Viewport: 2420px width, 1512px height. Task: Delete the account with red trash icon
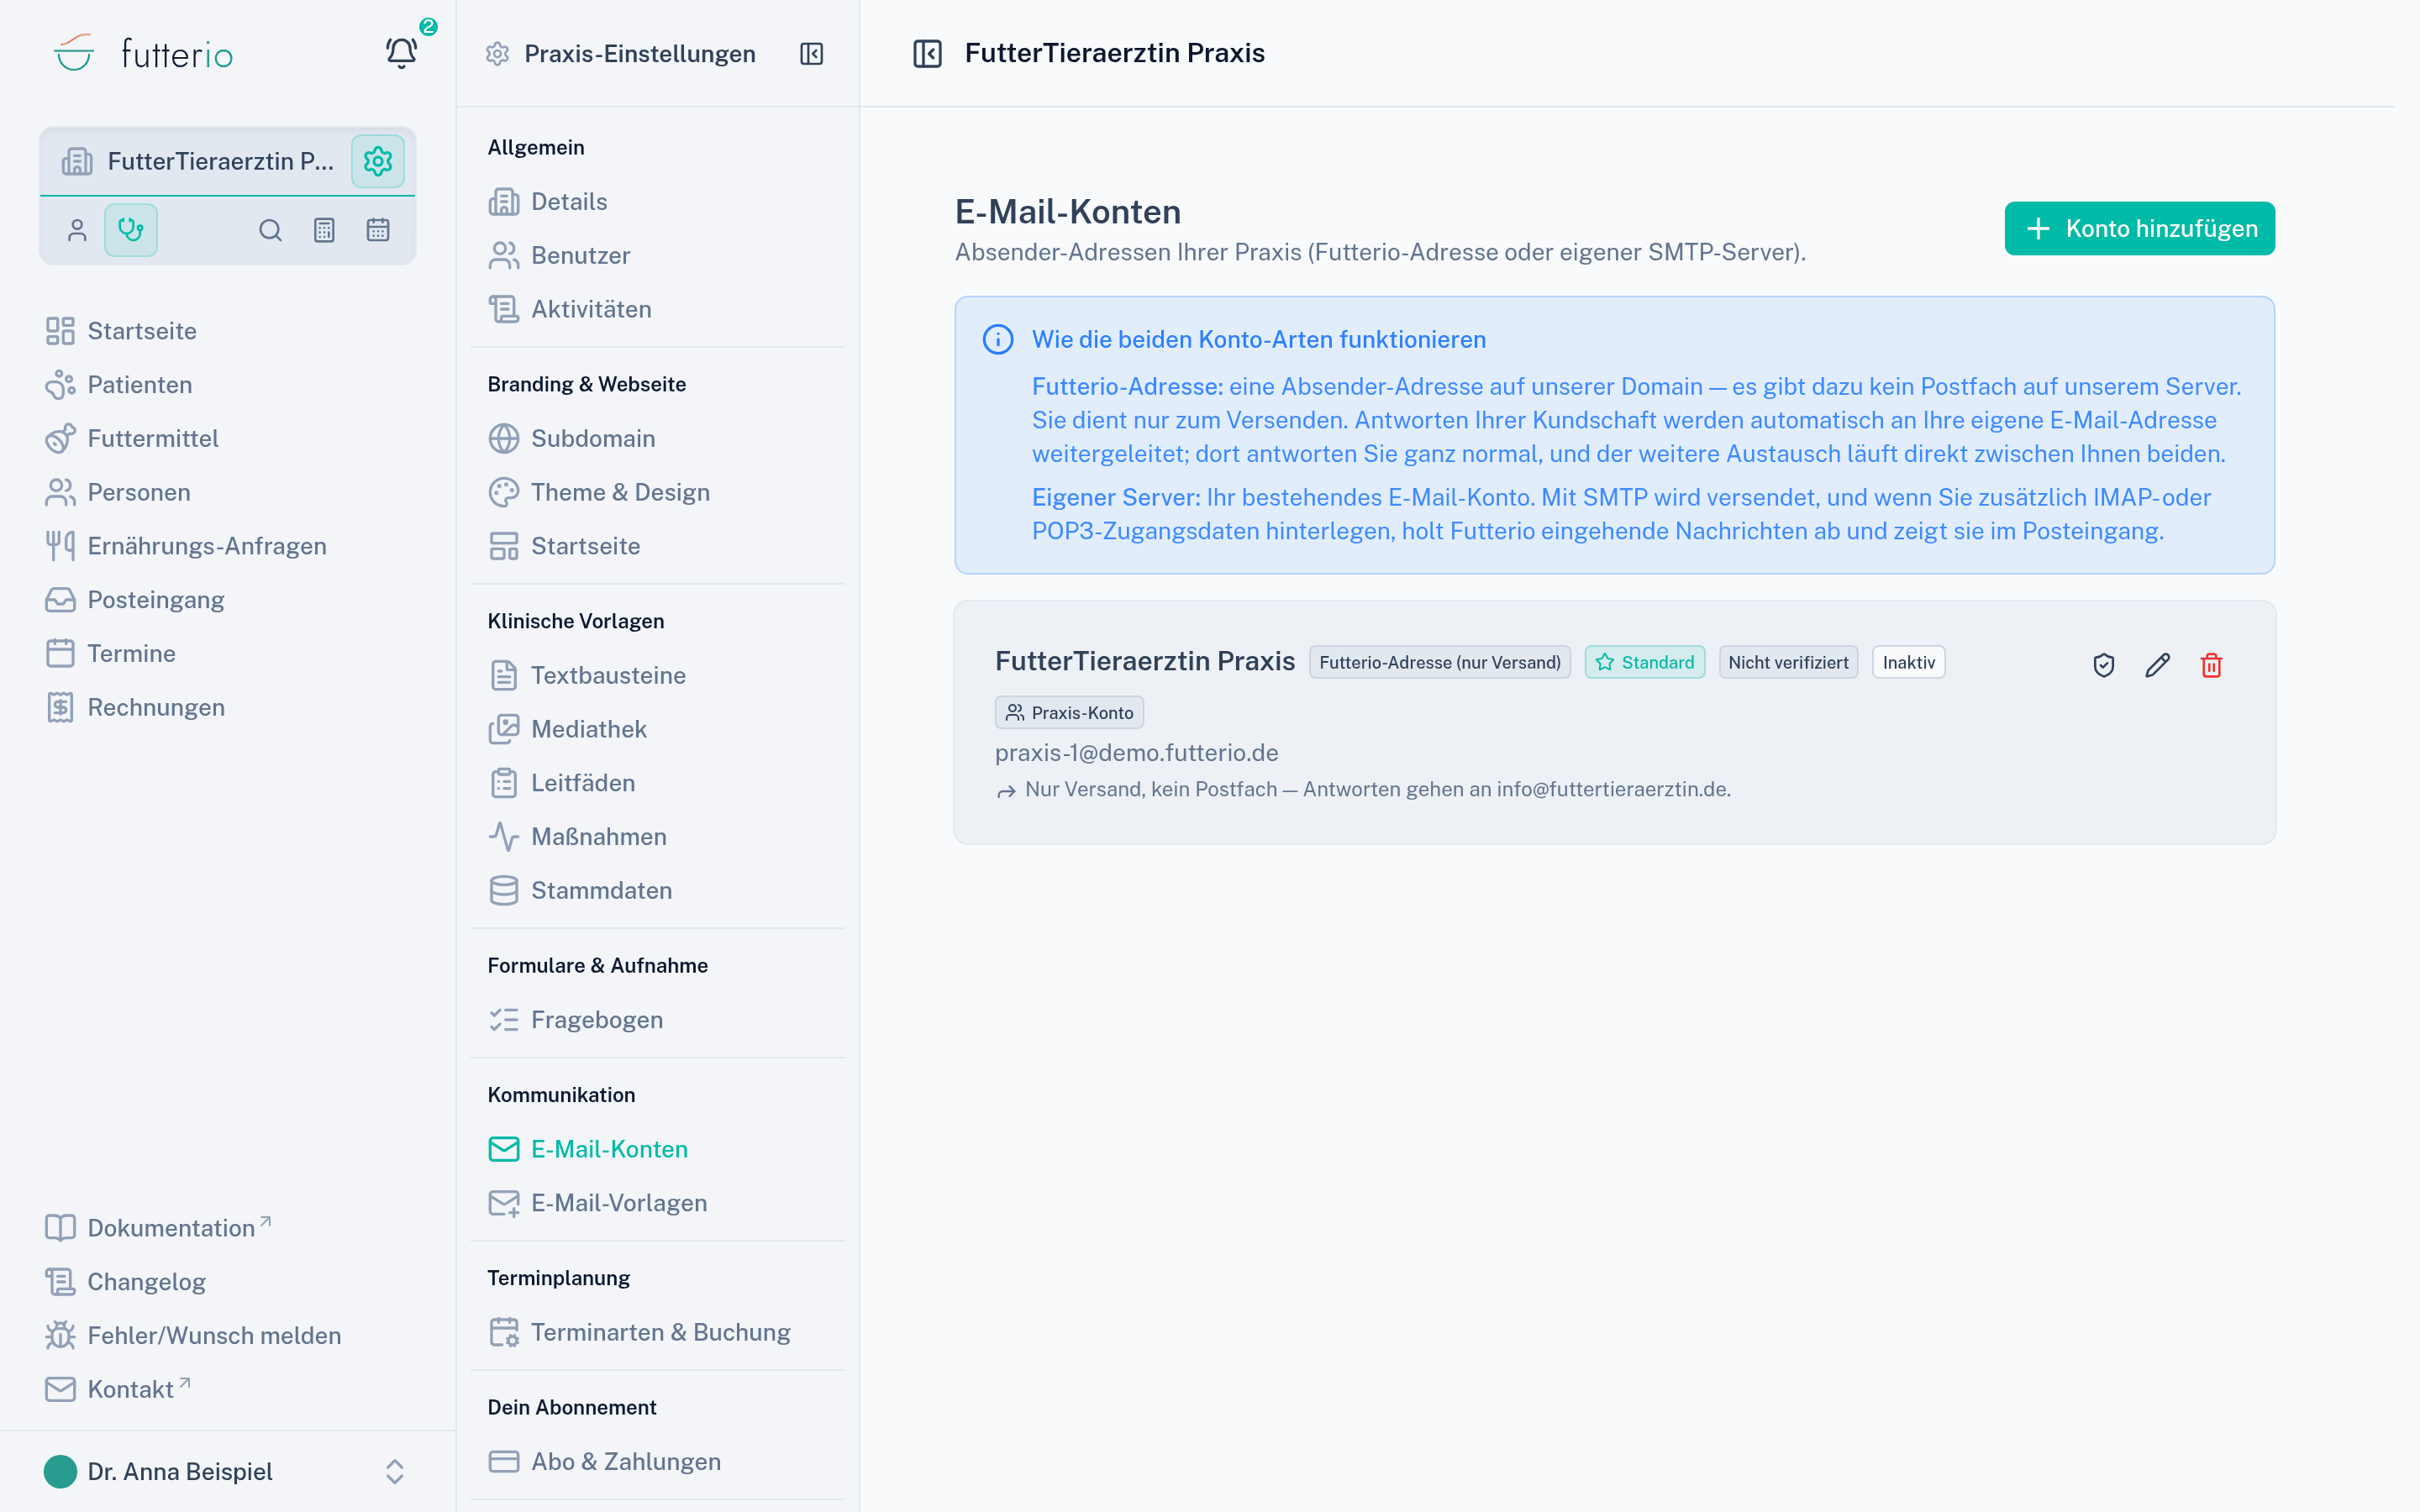pos(2212,665)
